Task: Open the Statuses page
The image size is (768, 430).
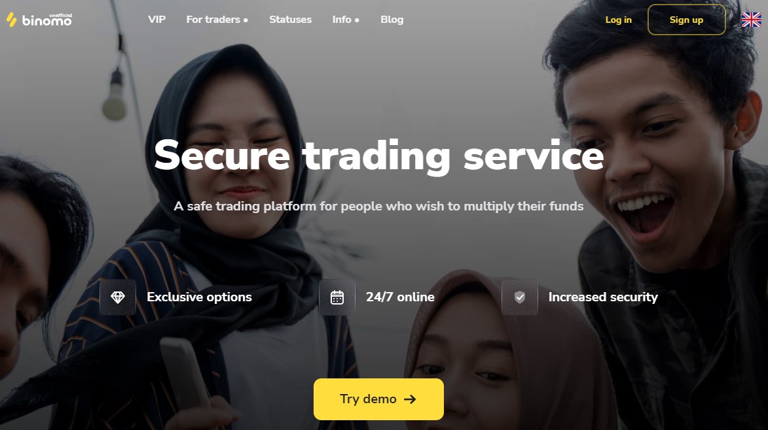Action: coord(291,20)
